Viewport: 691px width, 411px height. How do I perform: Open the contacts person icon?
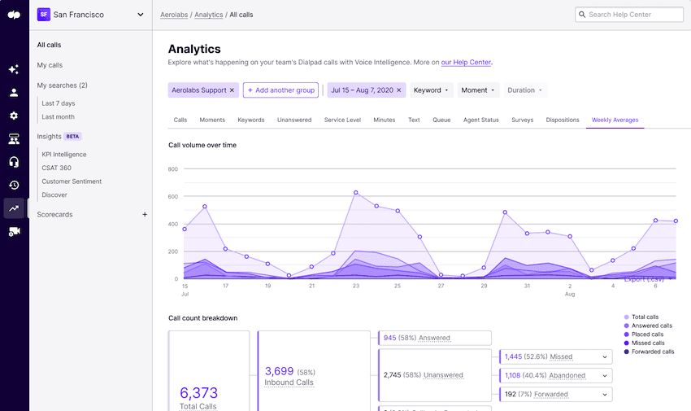coord(14,93)
